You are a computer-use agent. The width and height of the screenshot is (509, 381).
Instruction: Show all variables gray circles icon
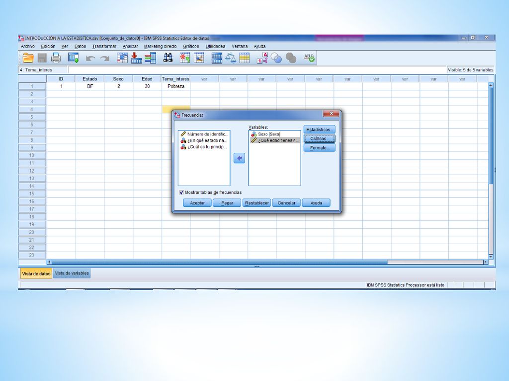click(x=291, y=58)
